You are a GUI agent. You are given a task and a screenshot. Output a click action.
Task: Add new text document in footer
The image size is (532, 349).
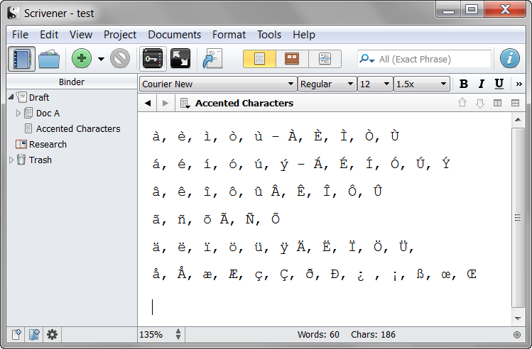pyautogui.click(x=16, y=334)
